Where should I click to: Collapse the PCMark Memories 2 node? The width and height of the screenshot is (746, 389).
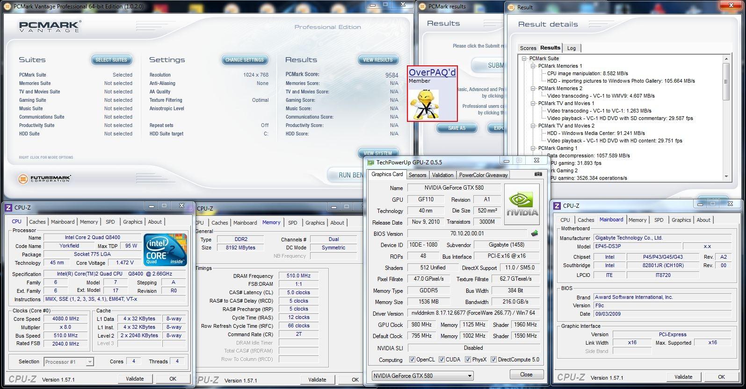tap(533, 89)
